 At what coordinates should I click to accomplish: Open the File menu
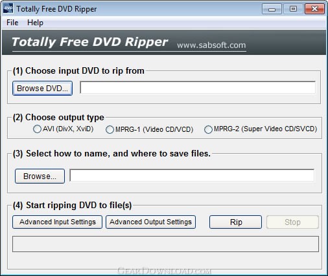pyautogui.click(x=12, y=23)
